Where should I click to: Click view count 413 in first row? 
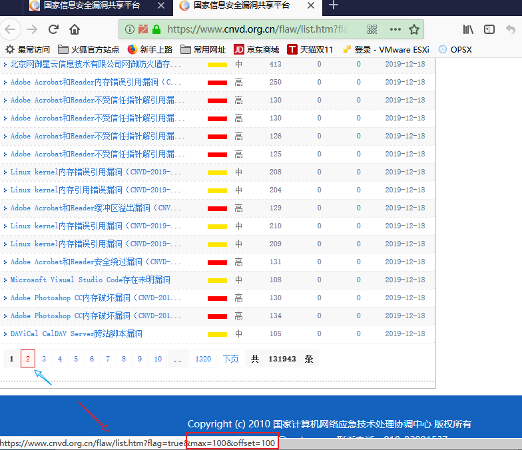pyautogui.click(x=276, y=64)
